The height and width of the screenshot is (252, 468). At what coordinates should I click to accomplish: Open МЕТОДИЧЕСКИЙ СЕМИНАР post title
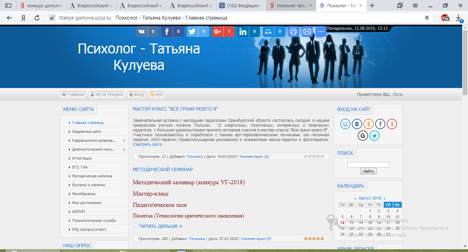[x=163, y=169]
